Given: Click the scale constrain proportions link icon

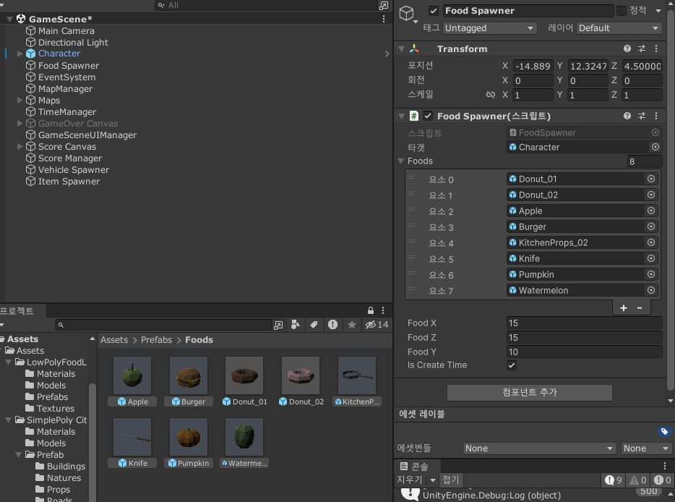Looking at the screenshot, I should pyautogui.click(x=490, y=94).
